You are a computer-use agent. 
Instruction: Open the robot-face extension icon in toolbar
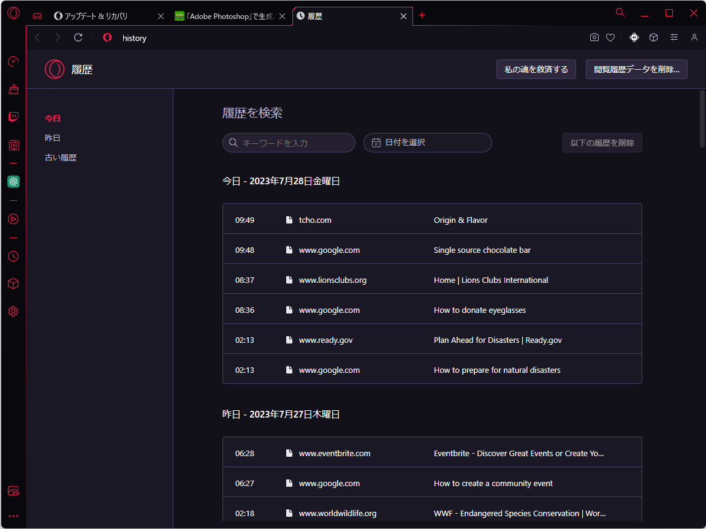tap(634, 37)
